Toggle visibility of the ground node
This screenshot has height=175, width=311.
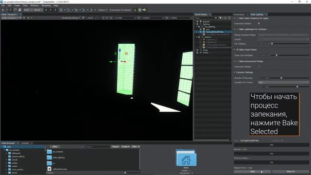(197, 21)
